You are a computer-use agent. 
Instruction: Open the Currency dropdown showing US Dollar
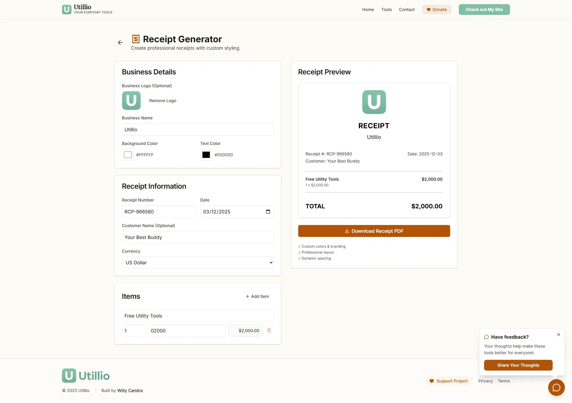198,263
